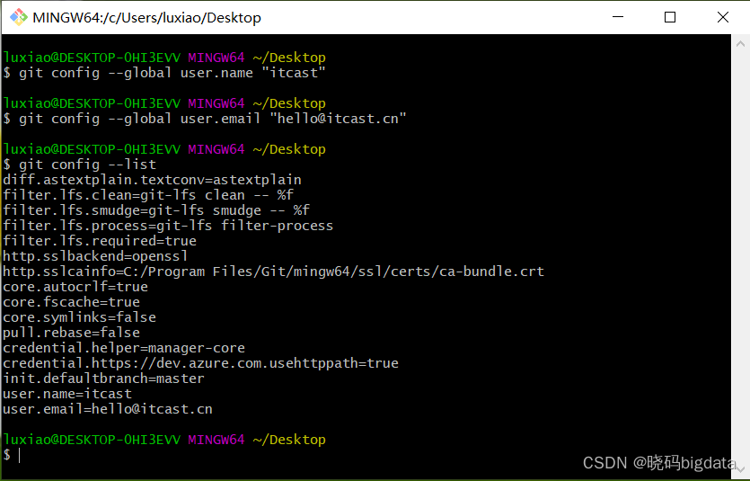
Task: Click the filter.lfs.required=true line
Action: pos(100,241)
